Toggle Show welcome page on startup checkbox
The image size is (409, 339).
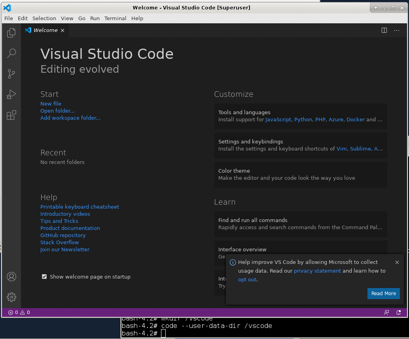click(44, 277)
